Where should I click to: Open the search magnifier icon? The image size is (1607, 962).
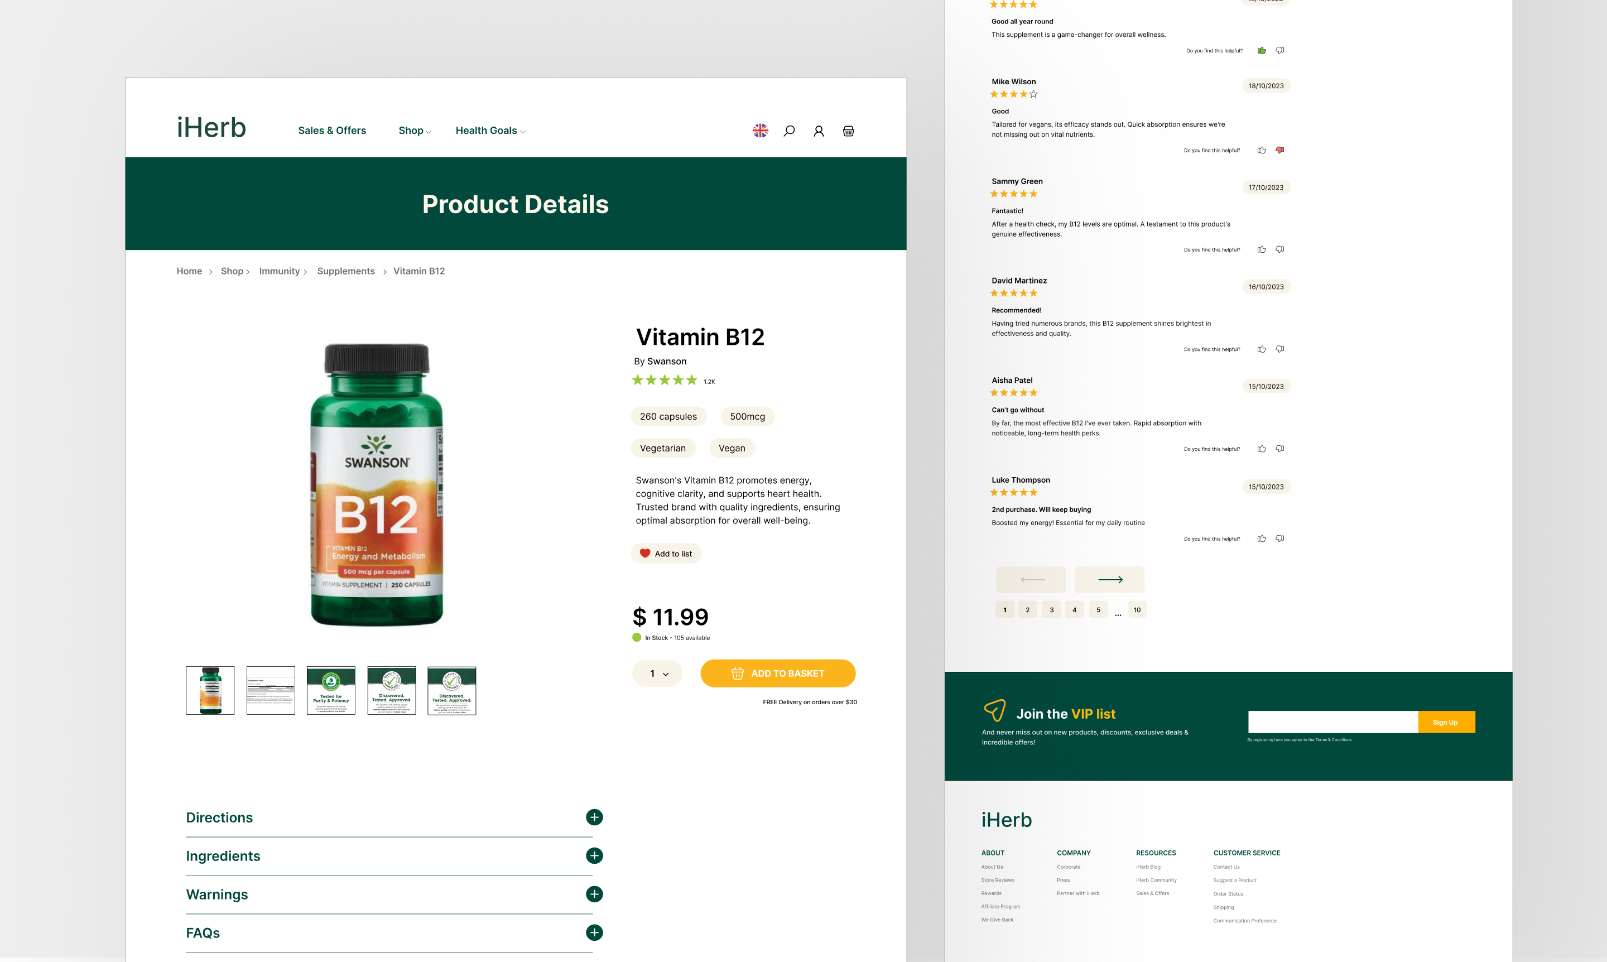[x=789, y=131]
